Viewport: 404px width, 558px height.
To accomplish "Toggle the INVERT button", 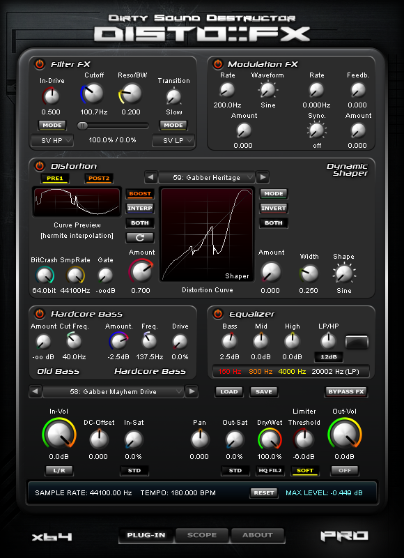I will pyautogui.click(x=274, y=208).
